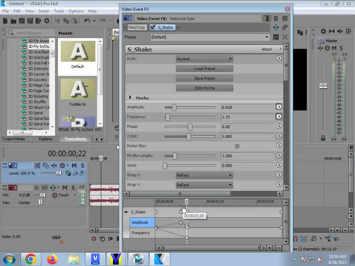
Task: Switch to the Explorer tab
Action: click(x=46, y=139)
